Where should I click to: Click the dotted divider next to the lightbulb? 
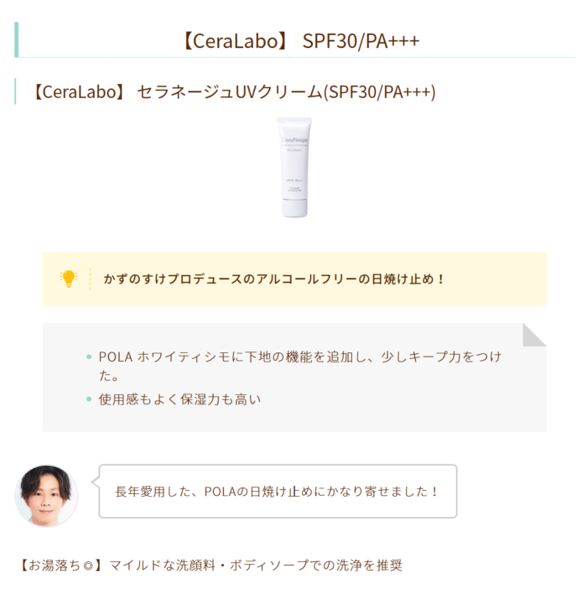[x=90, y=279]
